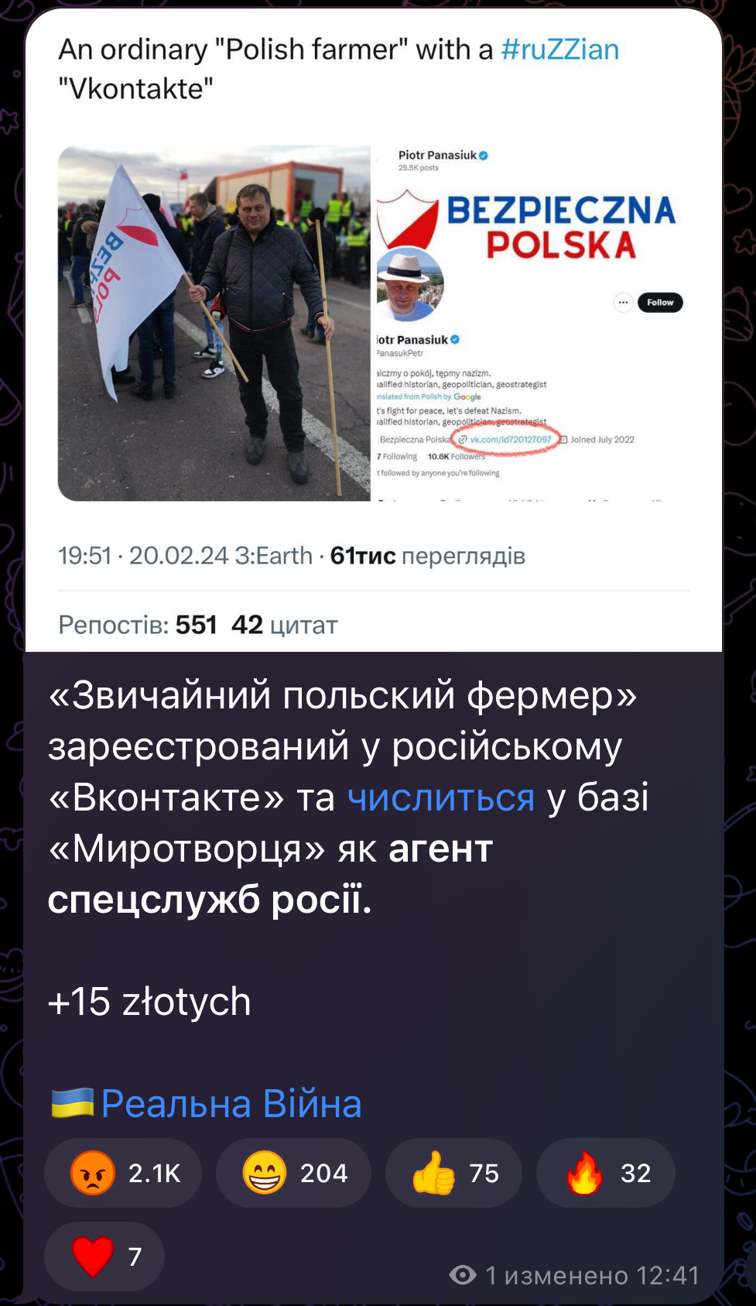Open the photo of man holding flag
Screen dimensions: 756x1306
tap(214, 323)
